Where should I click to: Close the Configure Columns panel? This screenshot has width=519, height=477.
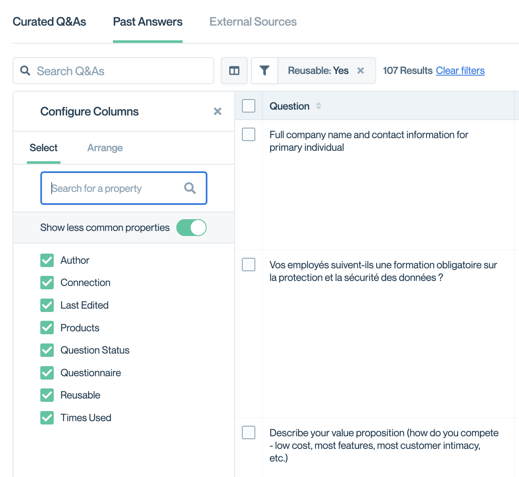218,111
